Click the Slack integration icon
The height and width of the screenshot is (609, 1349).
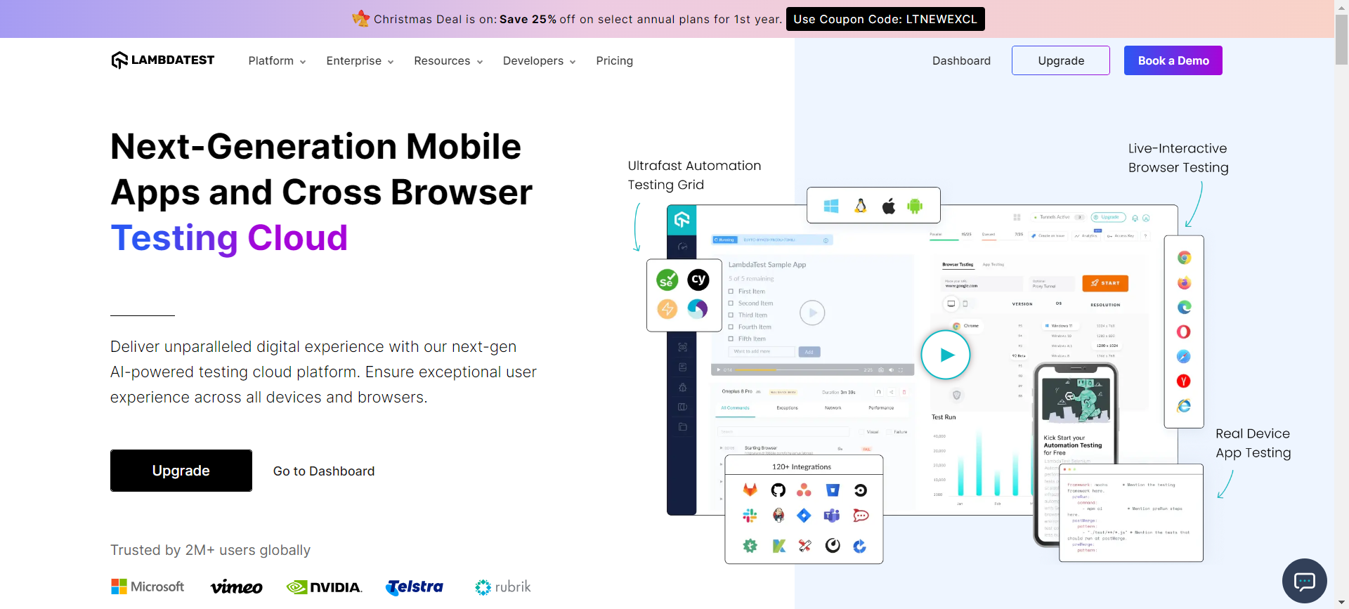750,516
